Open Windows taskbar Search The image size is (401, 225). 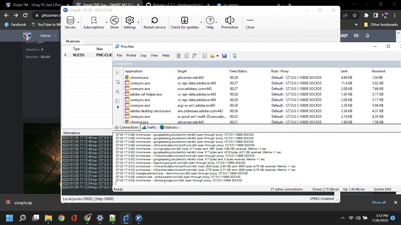click(23, 218)
